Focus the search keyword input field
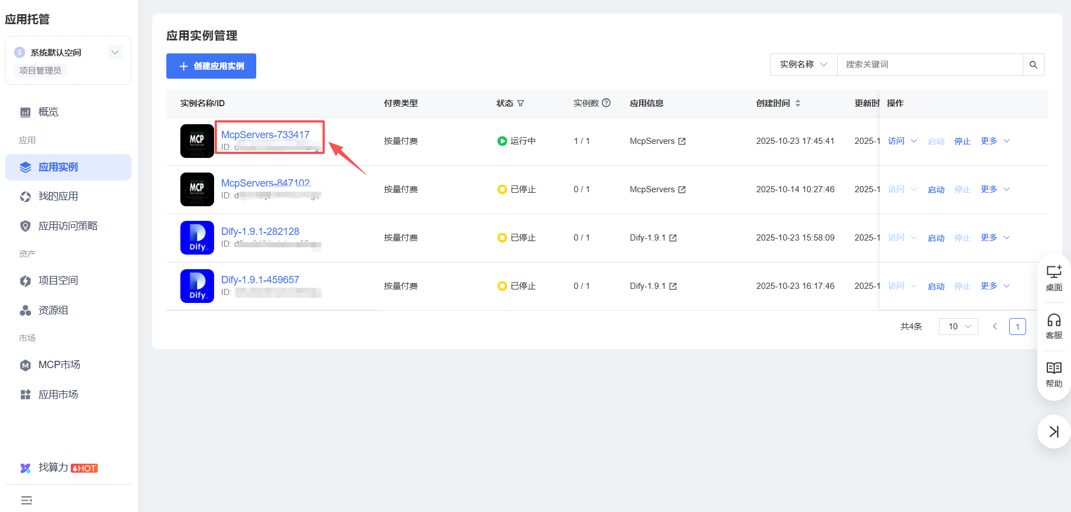 pyautogui.click(x=929, y=65)
